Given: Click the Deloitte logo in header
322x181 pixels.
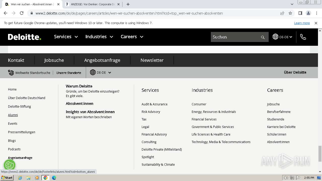Looking at the screenshot, I should 24,37.
